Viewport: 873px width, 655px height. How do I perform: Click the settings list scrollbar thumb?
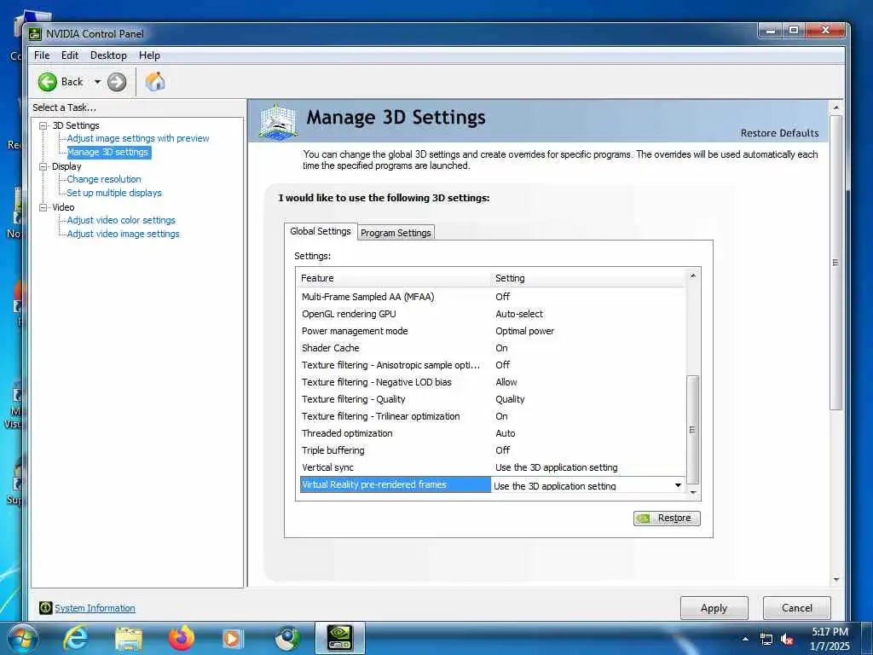pyautogui.click(x=693, y=430)
